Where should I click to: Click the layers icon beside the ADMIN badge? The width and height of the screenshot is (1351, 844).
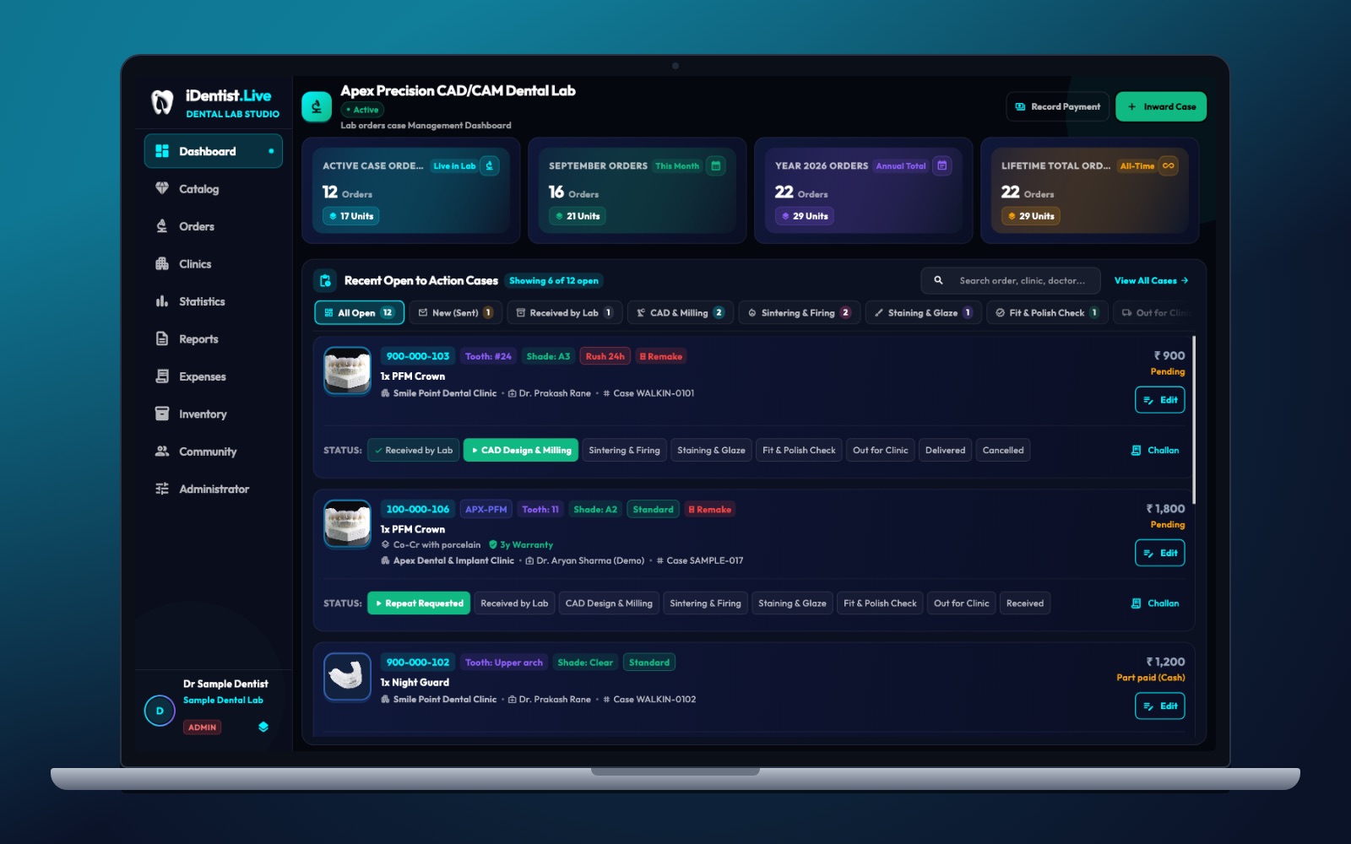tap(263, 727)
